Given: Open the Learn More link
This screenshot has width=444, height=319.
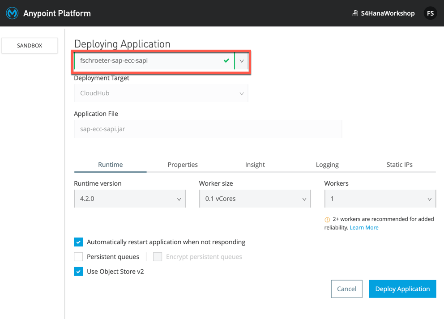Looking at the screenshot, I should point(364,227).
